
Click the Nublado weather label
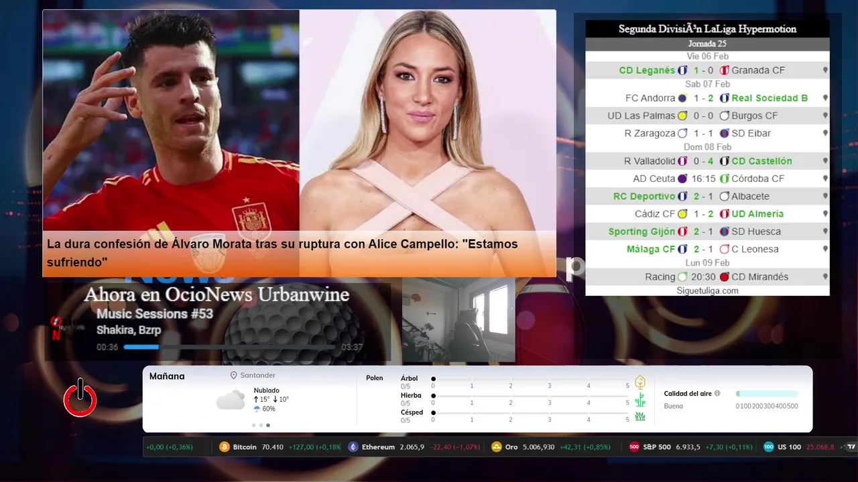[267, 390]
